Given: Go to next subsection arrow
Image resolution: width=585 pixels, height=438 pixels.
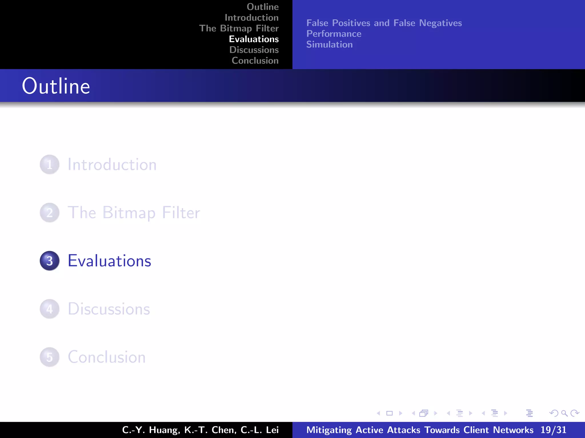Looking at the screenshot, I should coord(470,413).
